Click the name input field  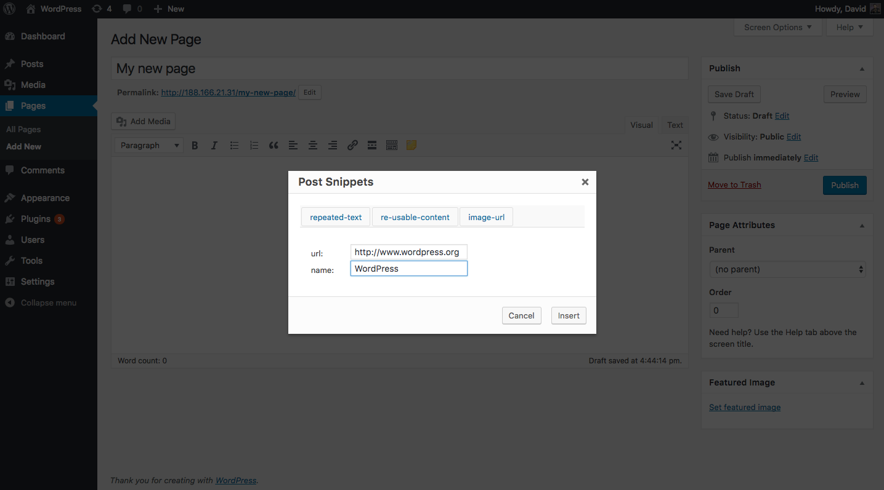(409, 269)
